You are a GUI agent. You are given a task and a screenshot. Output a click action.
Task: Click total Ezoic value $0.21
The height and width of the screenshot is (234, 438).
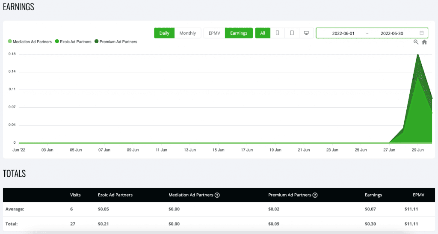pyautogui.click(x=104, y=224)
